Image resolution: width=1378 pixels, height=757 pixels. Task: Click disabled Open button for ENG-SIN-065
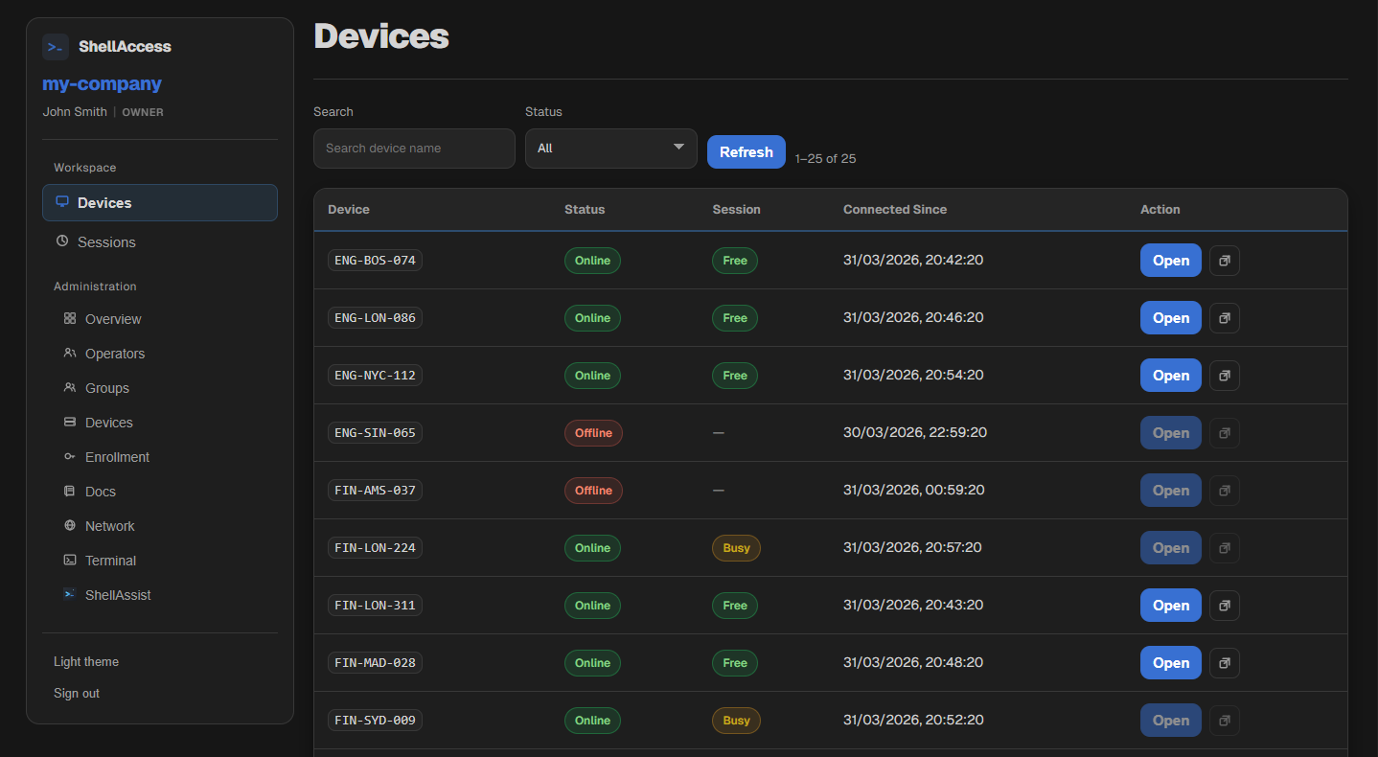[1170, 433]
